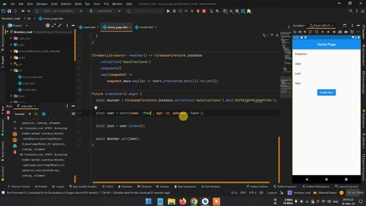Collapse the lib folder

11,70
